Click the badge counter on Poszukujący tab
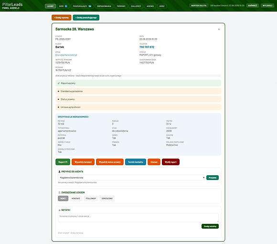Screen dimensions: 277x244 click(90, 6)
